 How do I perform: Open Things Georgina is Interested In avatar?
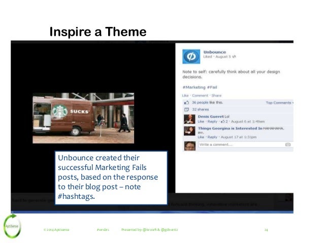click(189, 131)
